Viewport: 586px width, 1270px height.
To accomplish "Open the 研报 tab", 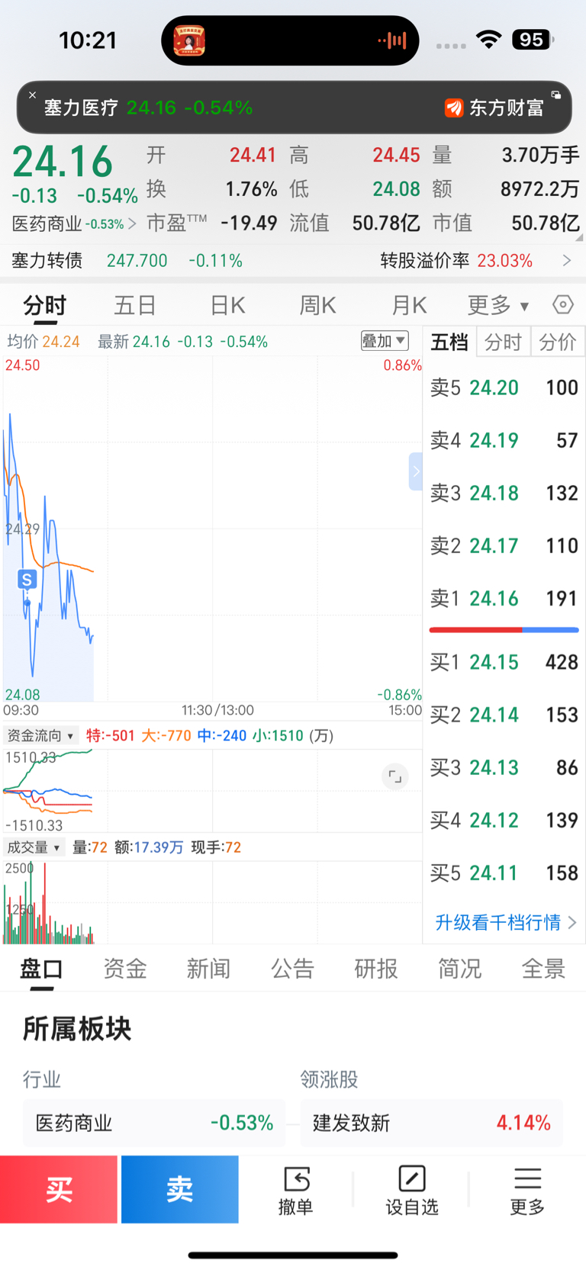I will point(376,969).
